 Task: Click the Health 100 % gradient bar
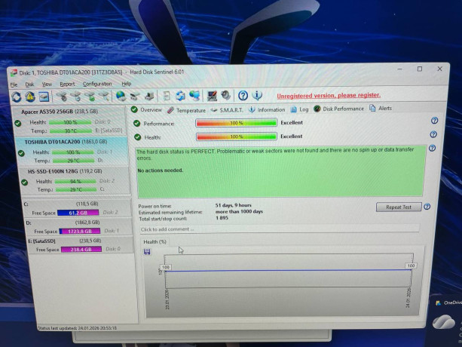(x=237, y=137)
